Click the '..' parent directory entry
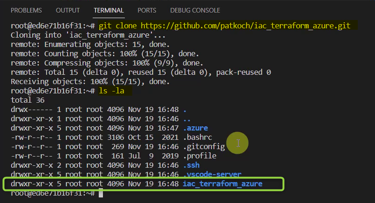The width and height of the screenshot is (375, 203). 187,119
